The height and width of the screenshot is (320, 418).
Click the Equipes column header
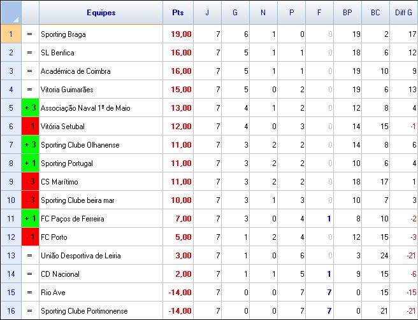tap(101, 13)
